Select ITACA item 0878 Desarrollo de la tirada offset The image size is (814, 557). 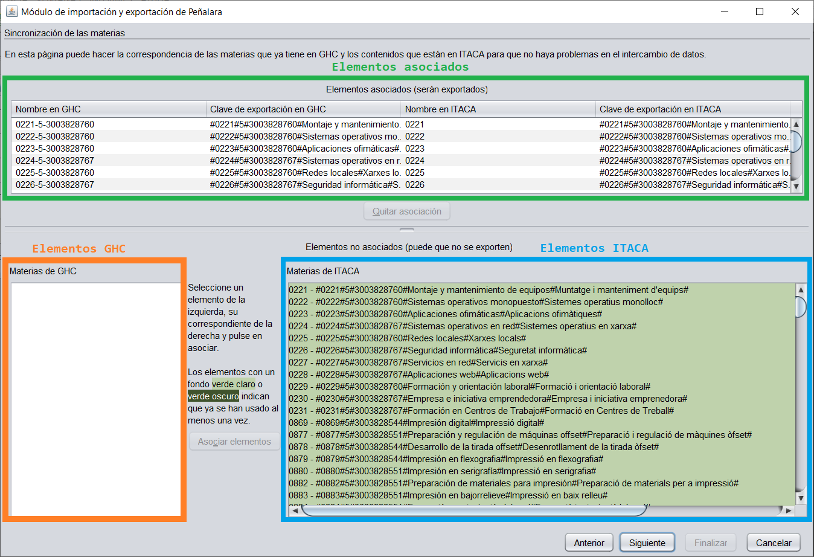pyautogui.click(x=542, y=447)
